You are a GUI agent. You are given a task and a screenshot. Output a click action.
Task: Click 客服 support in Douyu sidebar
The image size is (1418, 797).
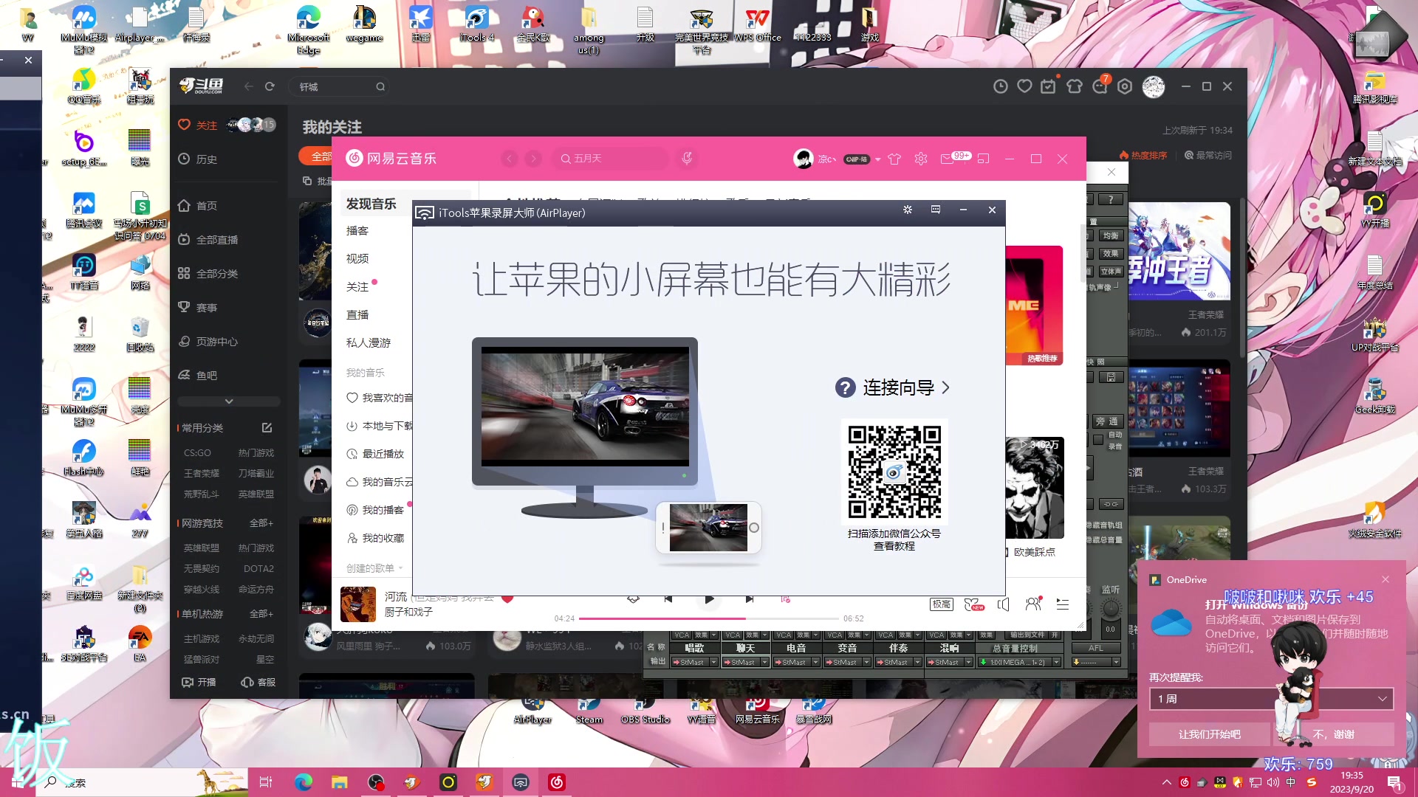point(258,682)
